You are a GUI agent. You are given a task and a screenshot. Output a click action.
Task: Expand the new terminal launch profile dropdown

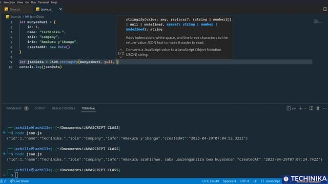[x=305, y=108]
